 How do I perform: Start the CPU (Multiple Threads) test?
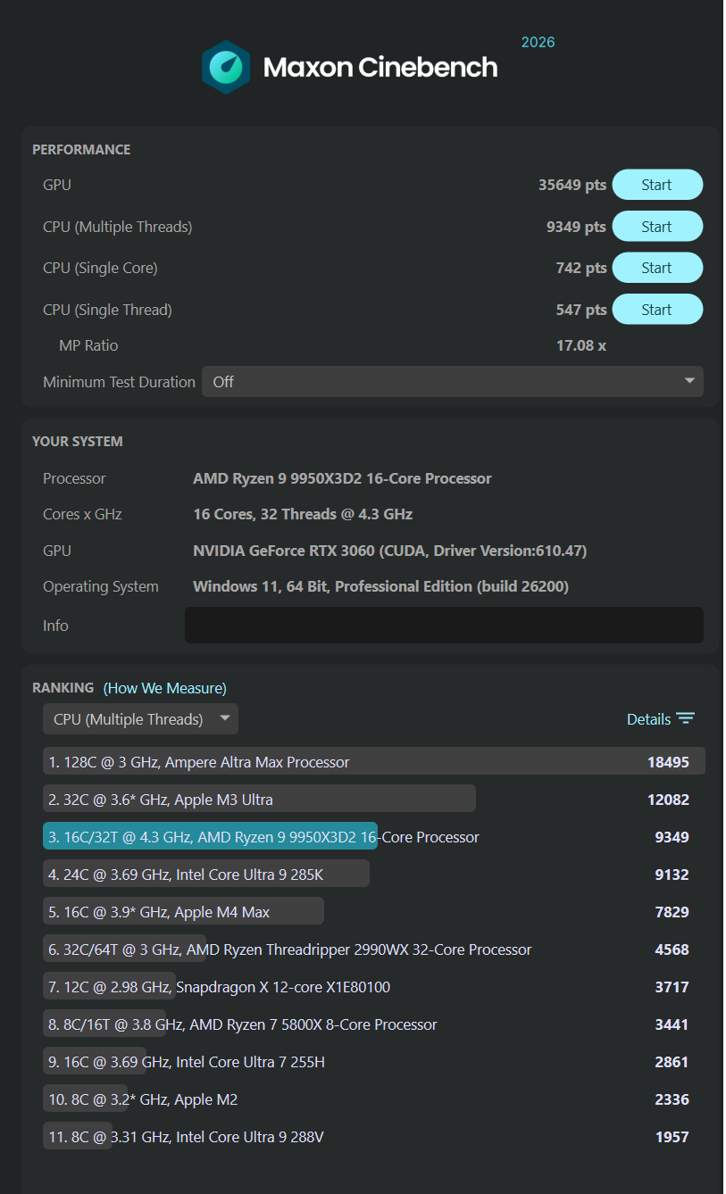coord(656,227)
